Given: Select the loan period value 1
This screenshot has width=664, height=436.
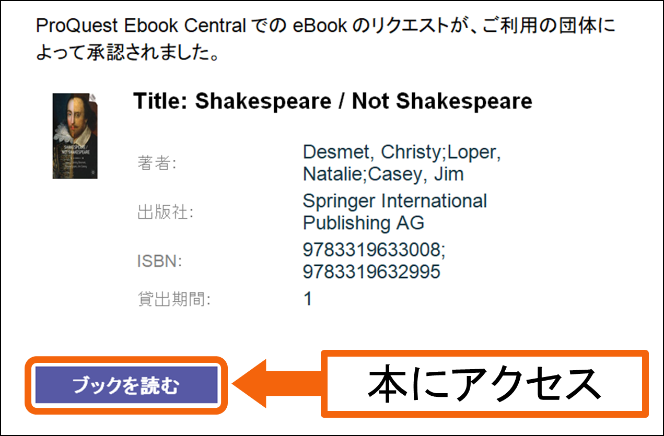Looking at the screenshot, I should tap(308, 299).
